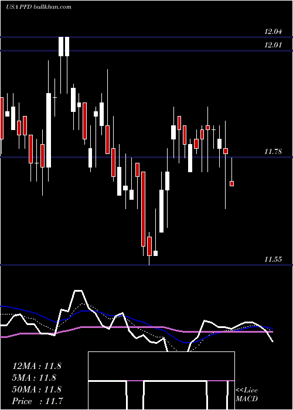Click the USA PFD bullkhan.com title text
293x410 pixels.
click(x=39, y=7)
